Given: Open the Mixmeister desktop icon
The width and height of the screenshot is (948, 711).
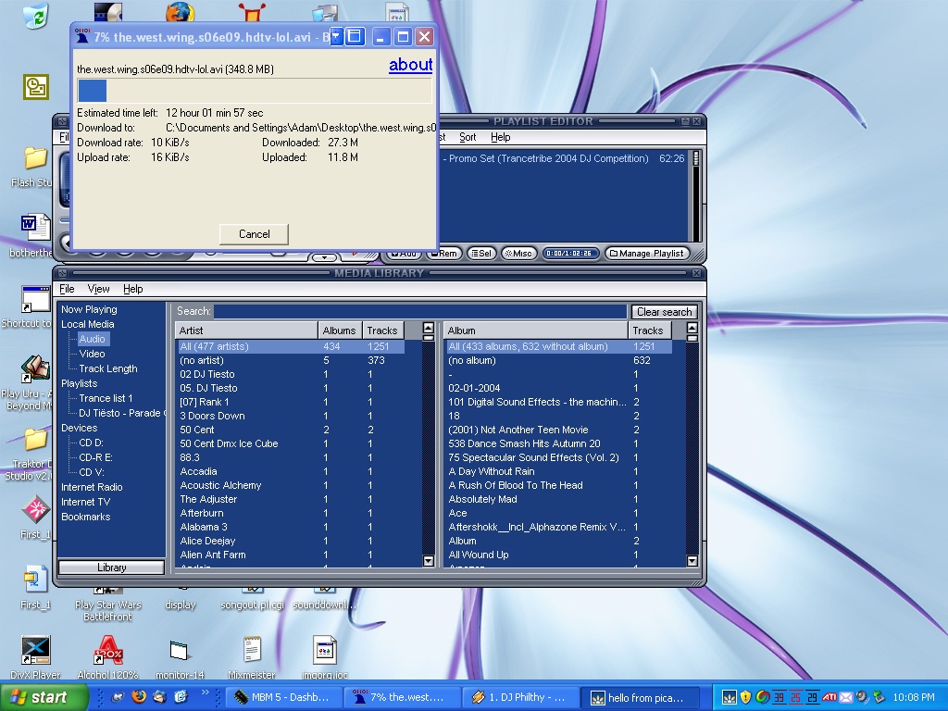Looking at the screenshot, I should coord(252,651).
